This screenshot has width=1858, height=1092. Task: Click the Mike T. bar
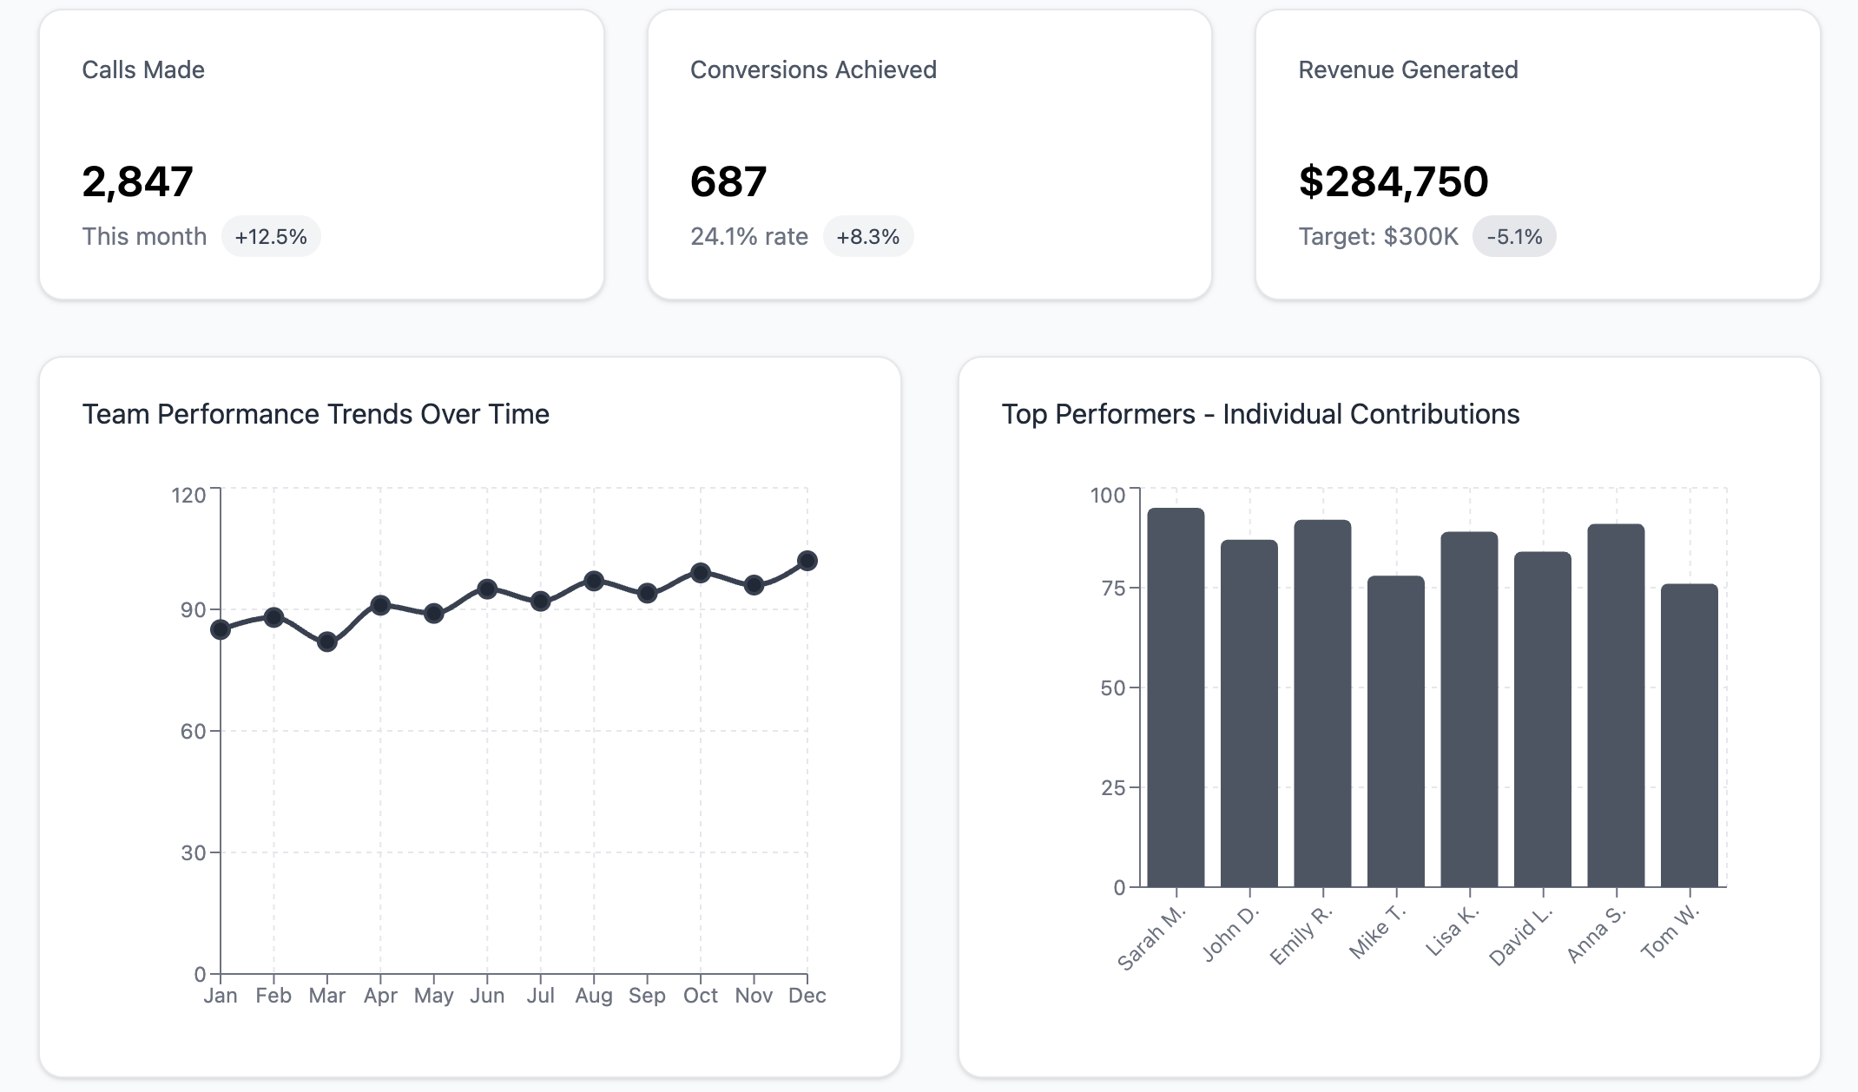tap(1395, 731)
